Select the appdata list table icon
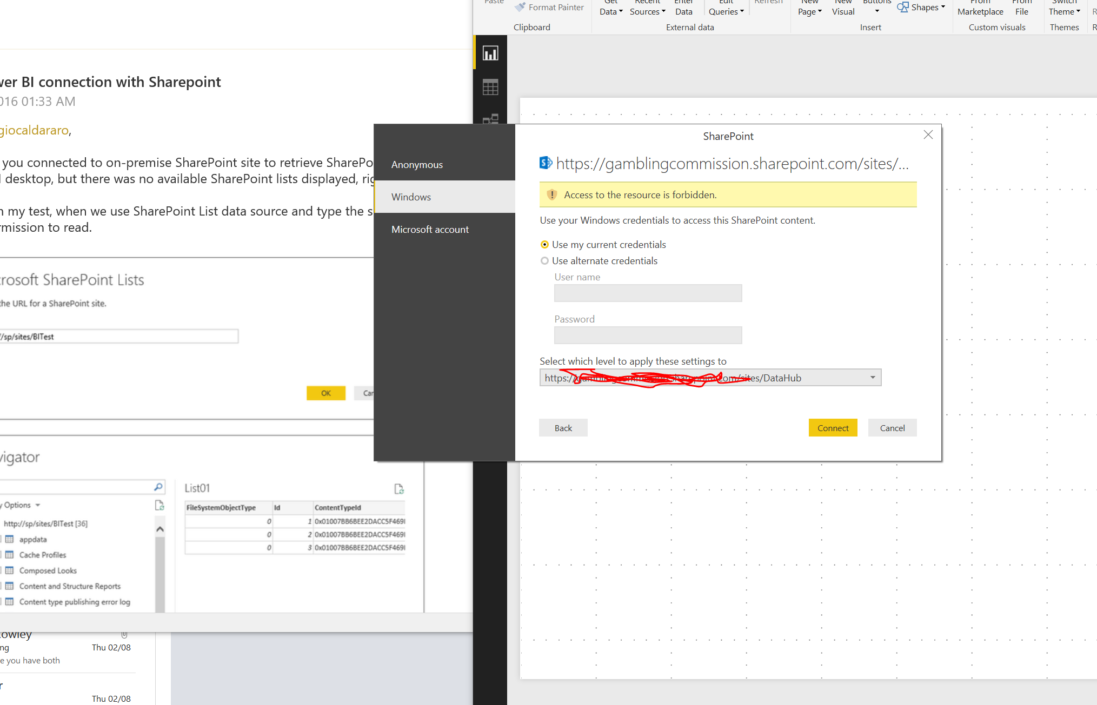Image resolution: width=1097 pixels, height=705 pixels. pyautogui.click(x=9, y=539)
